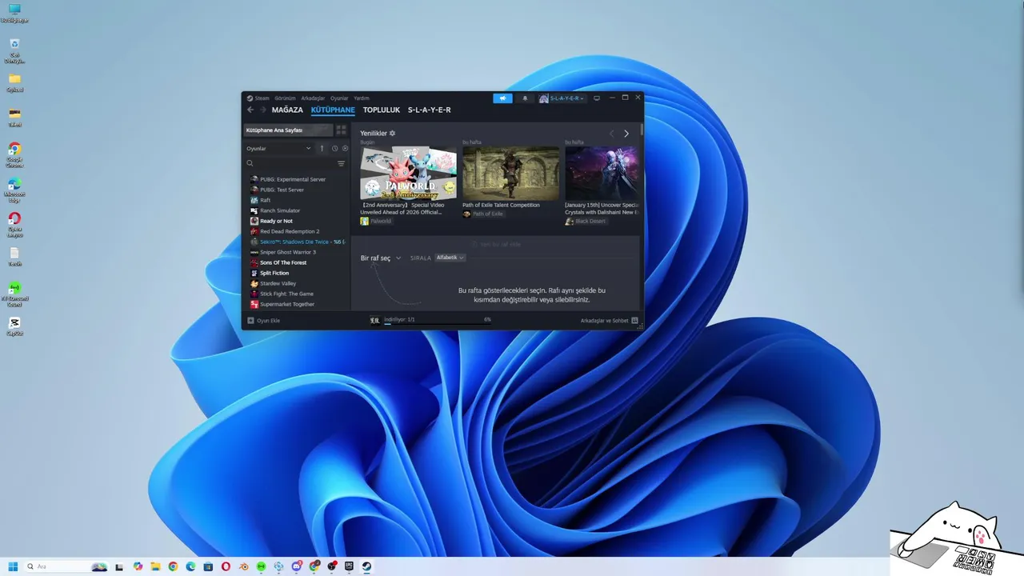Click the Windows taskbar search box
The width and height of the screenshot is (1024, 576).
pyautogui.click(x=67, y=566)
